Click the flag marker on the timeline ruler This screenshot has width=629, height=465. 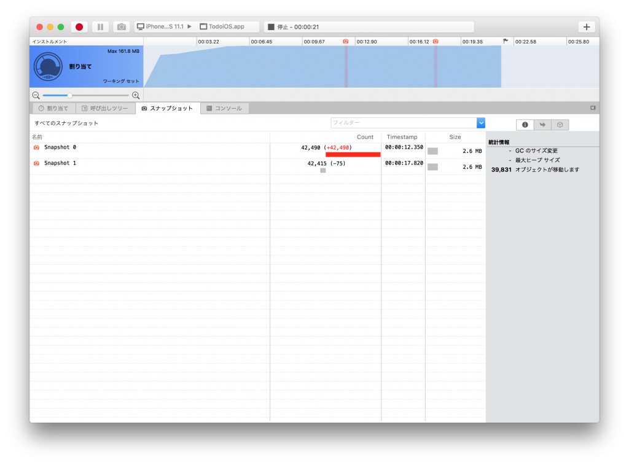506,41
